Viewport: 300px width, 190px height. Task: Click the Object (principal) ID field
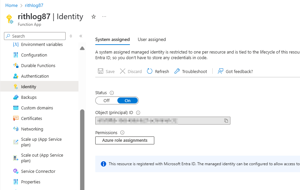(163, 121)
